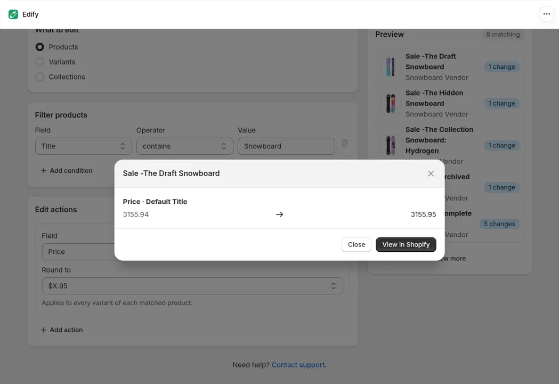This screenshot has width=559, height=384.
Task: Select the Sale -The Draft Snowboard preview title
Action: coord(431,62)
